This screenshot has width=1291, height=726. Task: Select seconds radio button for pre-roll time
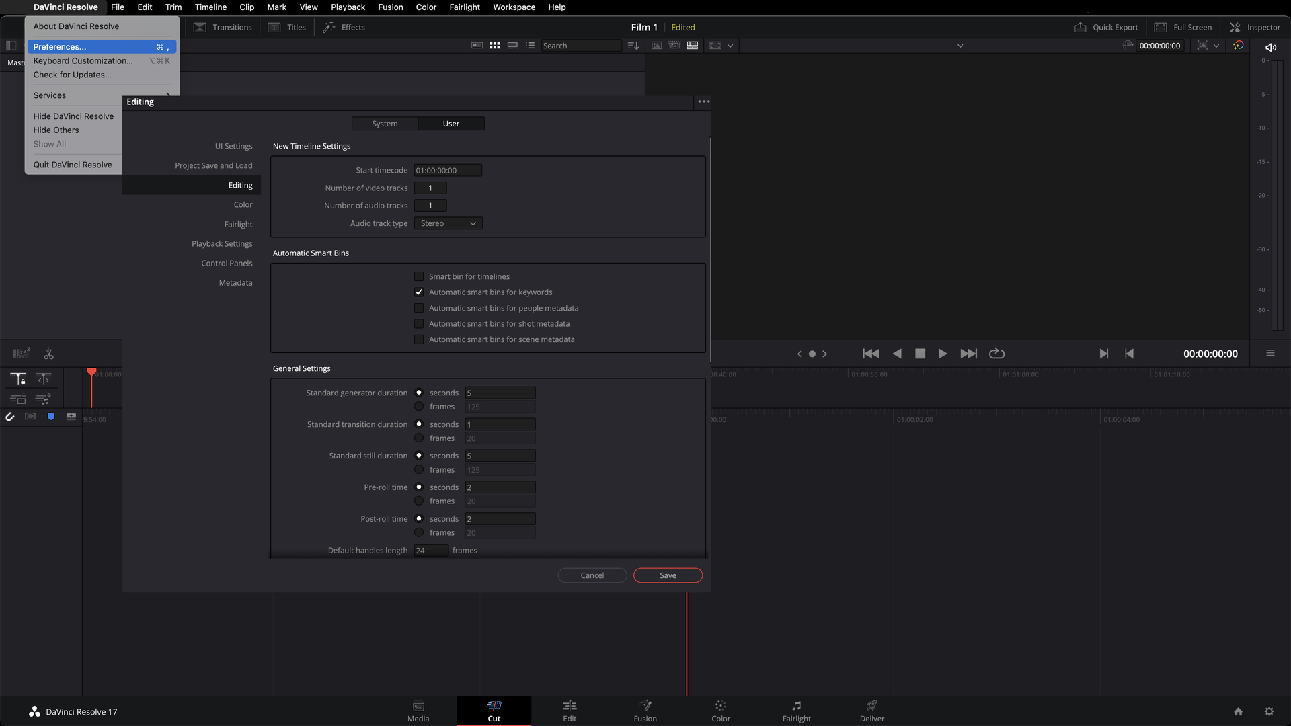tap(418, 487)
